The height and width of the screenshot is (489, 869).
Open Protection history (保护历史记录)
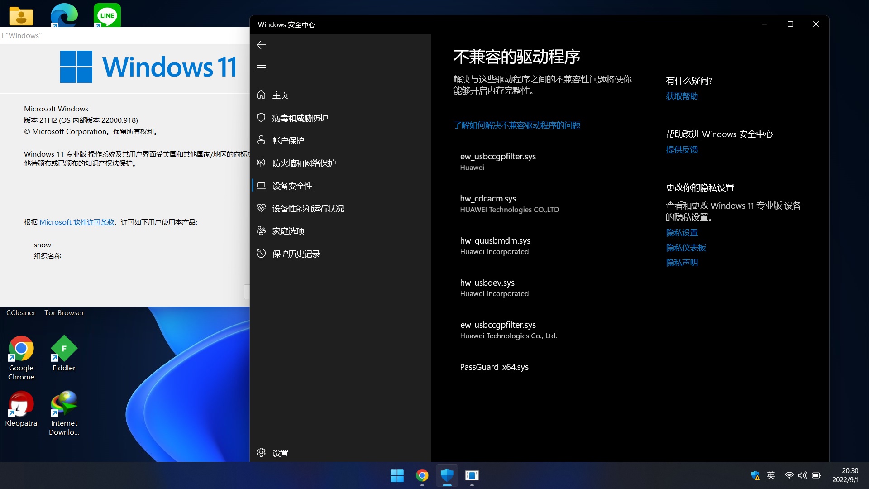coord(340,254)
